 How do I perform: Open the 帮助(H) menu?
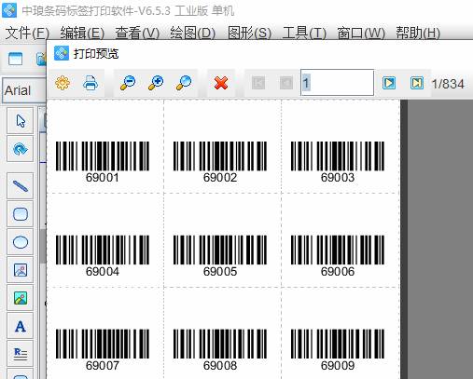pyautogui.click(x=418, y=33)
